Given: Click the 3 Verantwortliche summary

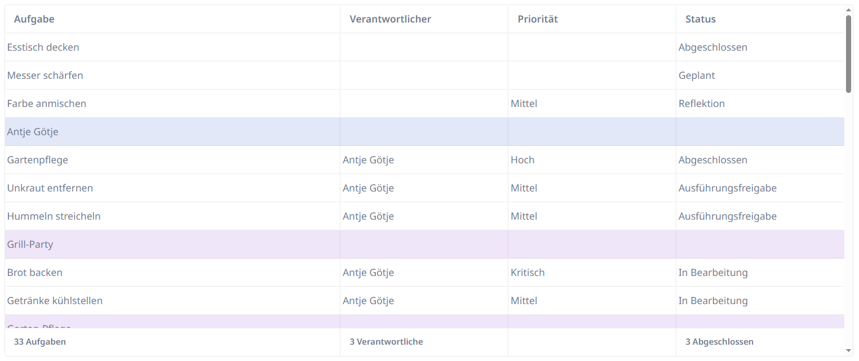Looking at the screenshot, I should [x=386, y=341].
